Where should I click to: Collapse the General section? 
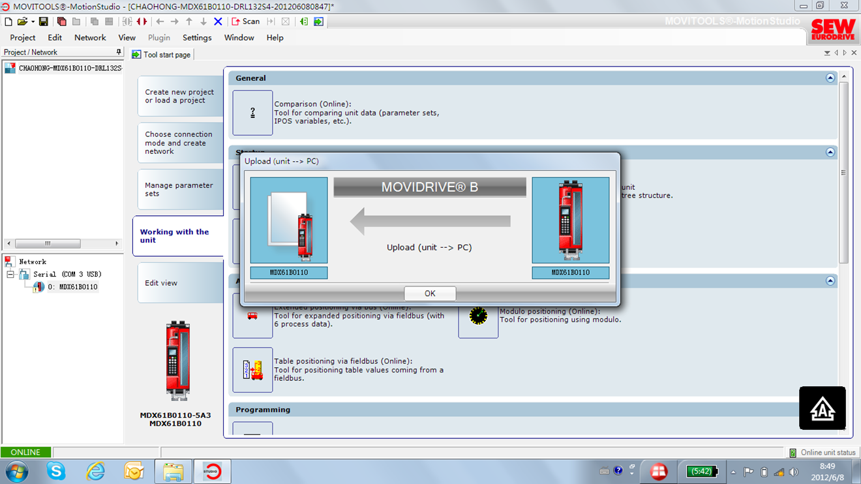pyautogui.click(x=830, y=78)
